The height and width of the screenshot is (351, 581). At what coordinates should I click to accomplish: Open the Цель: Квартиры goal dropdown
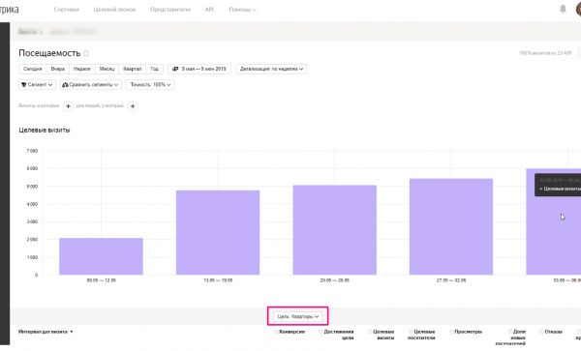click(298, 316)
